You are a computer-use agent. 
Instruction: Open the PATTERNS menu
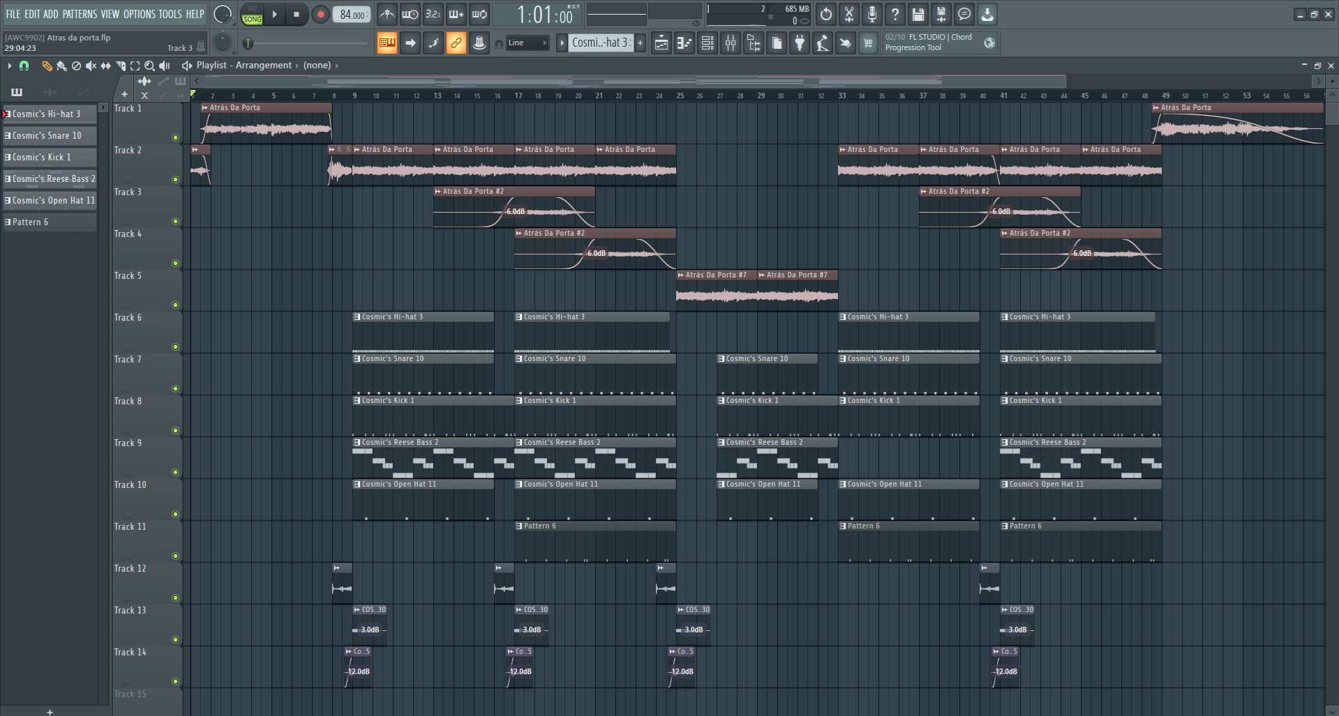coord(80,14)
